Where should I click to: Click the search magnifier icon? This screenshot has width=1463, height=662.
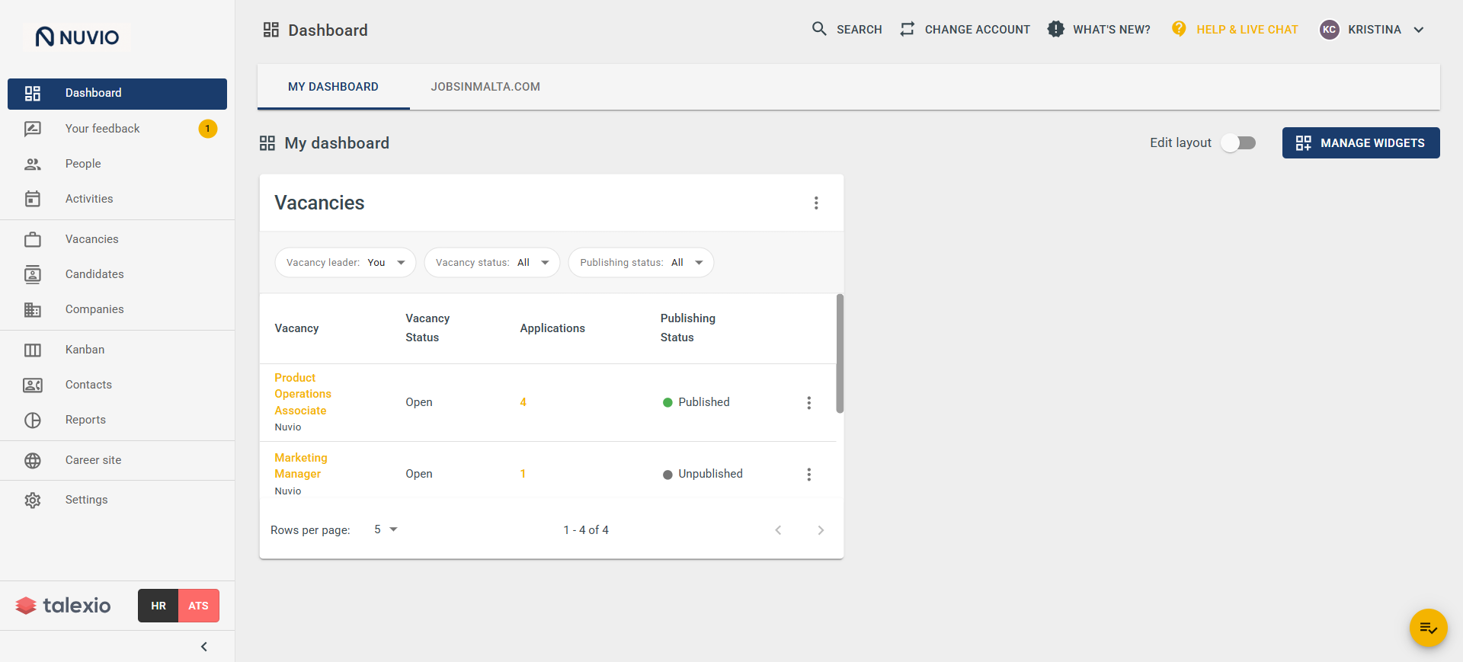[819, 29]
